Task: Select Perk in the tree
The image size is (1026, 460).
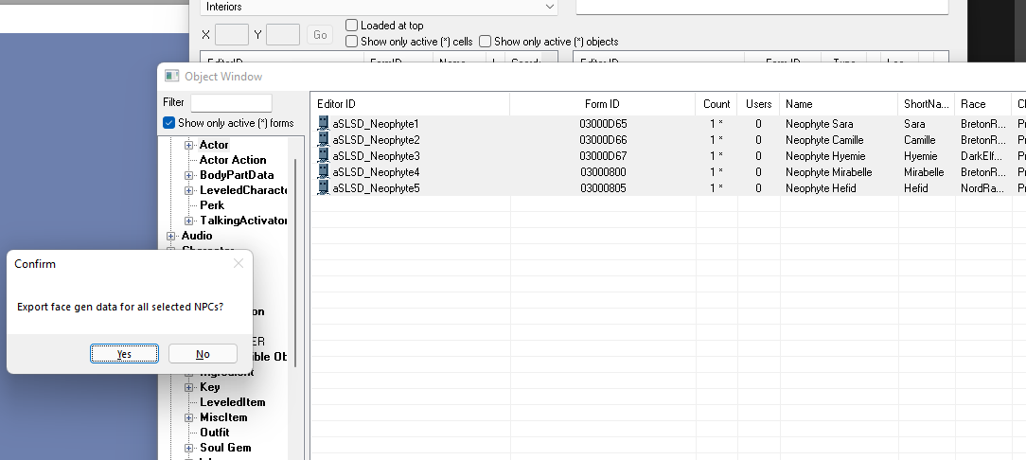Action: tap(212, 204)
